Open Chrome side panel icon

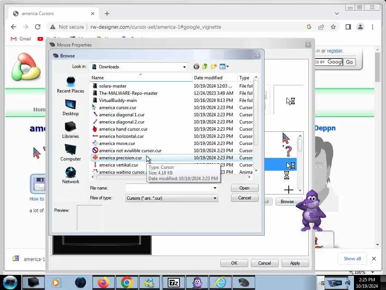(x=348, y=27)
